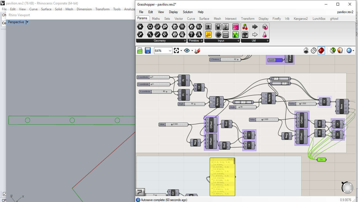Open the zoom extents options arrow
Screen dimensions: 358x202
(181, 50)
